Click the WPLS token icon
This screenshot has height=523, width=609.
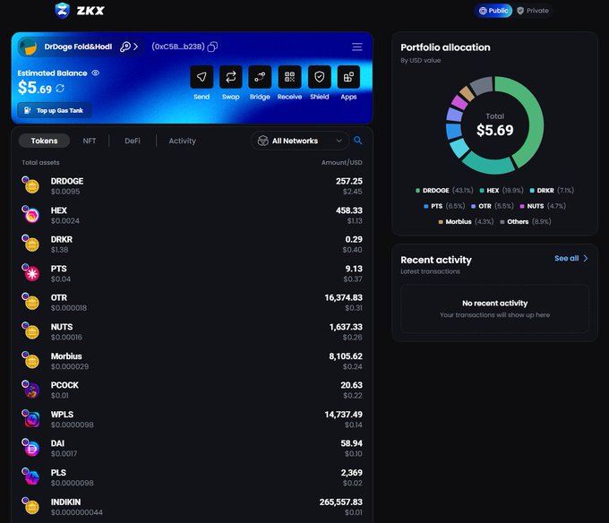(30, 418)
